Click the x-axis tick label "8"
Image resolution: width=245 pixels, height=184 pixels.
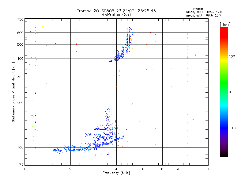coord(162,169)
